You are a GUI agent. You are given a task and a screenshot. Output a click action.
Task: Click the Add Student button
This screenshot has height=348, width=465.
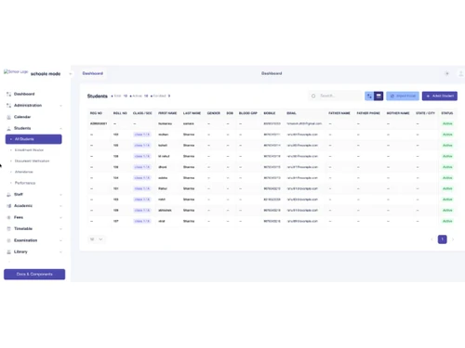coord(440,96)
